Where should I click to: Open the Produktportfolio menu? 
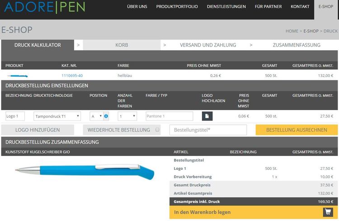click(177, 7)
